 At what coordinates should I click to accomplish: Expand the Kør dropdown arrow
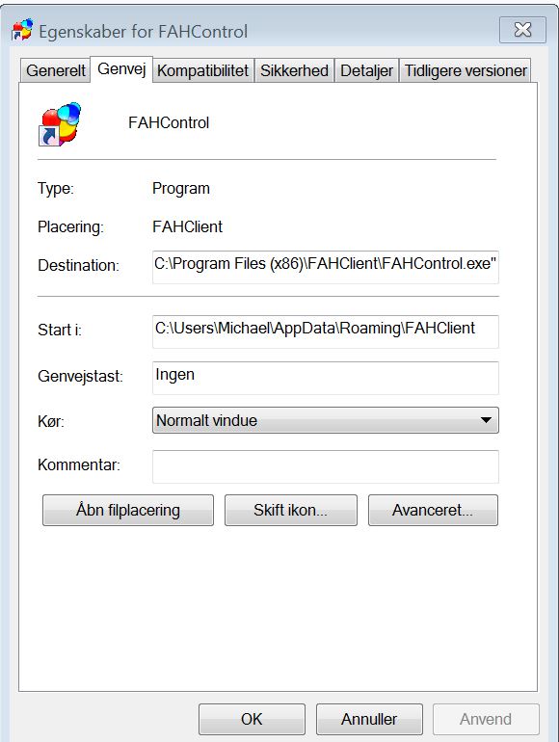pyautogui.click(x=486, y=420)
